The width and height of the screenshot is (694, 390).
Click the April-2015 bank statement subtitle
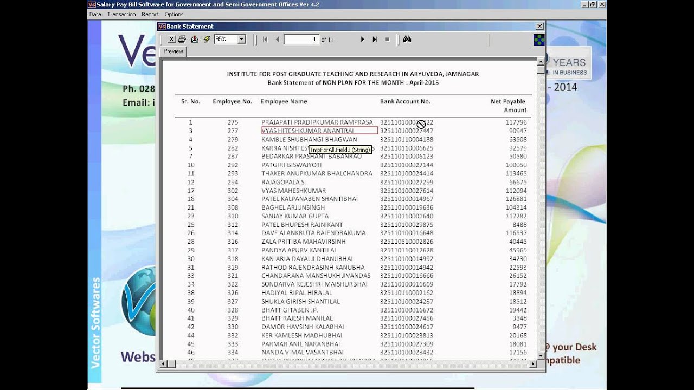pos(353,82)
